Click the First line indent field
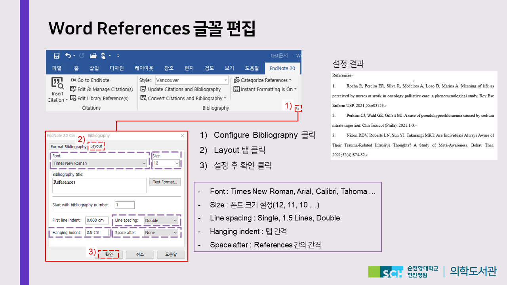The image size is (507, 285). click(97, 220)
